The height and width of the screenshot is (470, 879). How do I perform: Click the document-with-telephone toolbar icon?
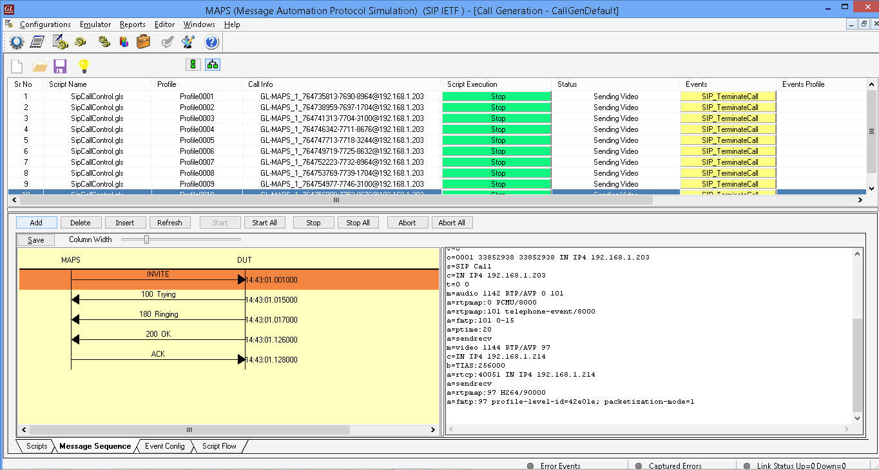point(60,42)
